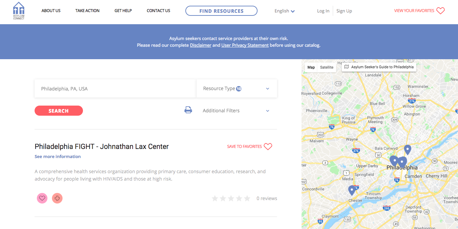Open the User Privacy Statement link
This screenshot has height=229, width=458.
click(x=245, y=45)
